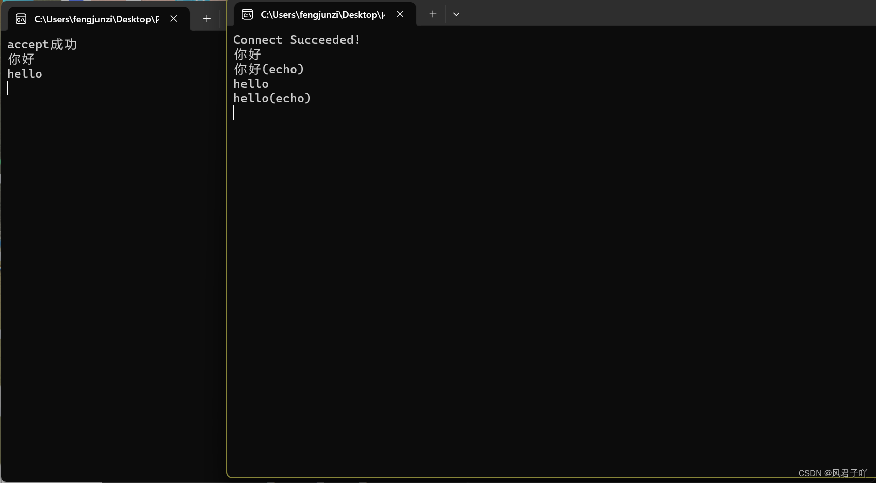This screenshot has height=483, width=876.
Task: Click the Command Prompt icon on the right terminal tab
Action: 247,14
